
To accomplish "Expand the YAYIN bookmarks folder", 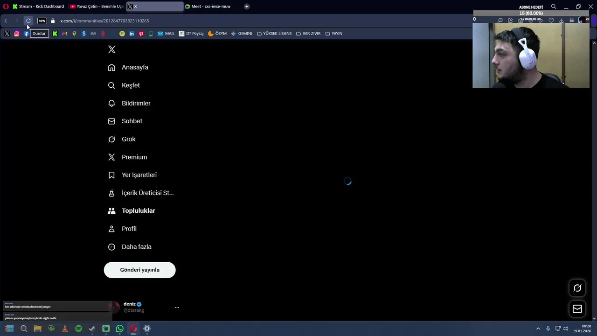I will click(334, 34).
